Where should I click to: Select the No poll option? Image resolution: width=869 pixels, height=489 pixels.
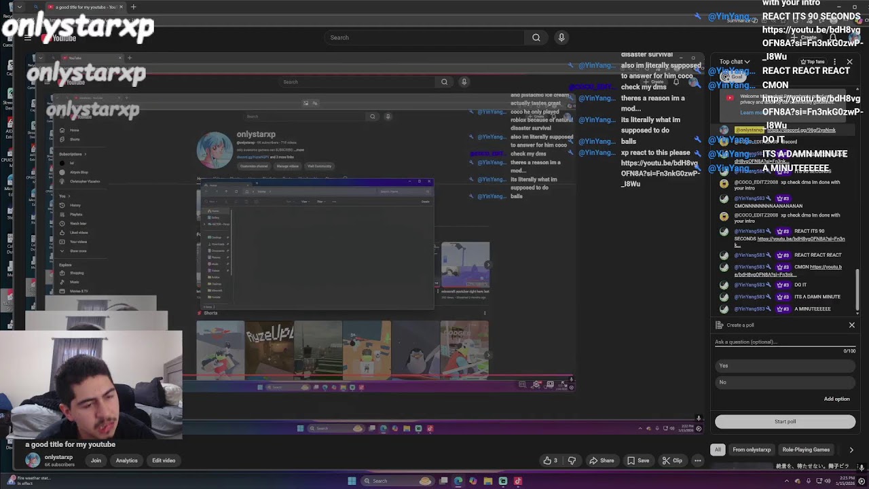785,382
